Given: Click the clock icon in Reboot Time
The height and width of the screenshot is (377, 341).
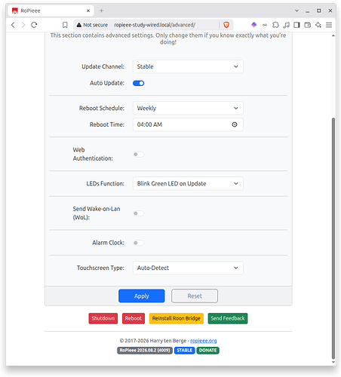Looking at the screenshot, I should tap(235, 124).
